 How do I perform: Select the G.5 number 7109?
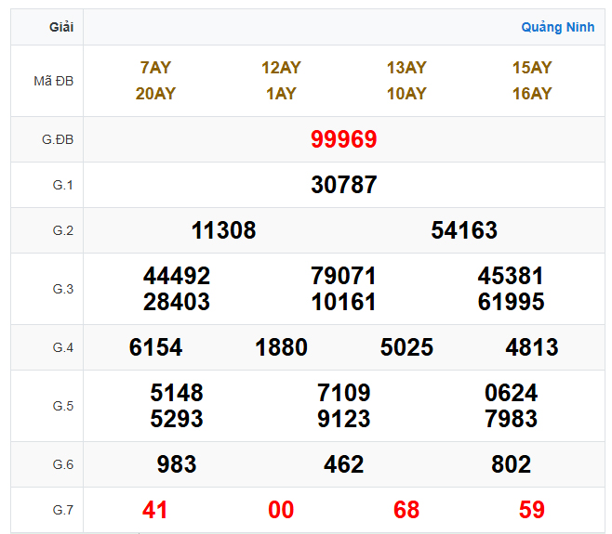[x=343, y=393]
